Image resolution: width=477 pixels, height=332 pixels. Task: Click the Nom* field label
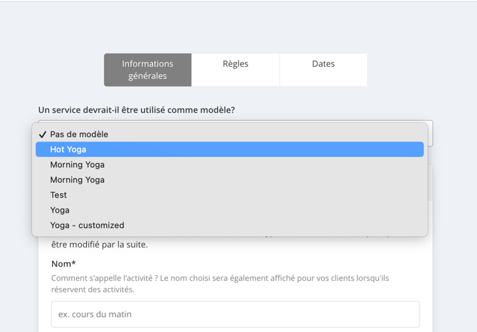point(63,264)
